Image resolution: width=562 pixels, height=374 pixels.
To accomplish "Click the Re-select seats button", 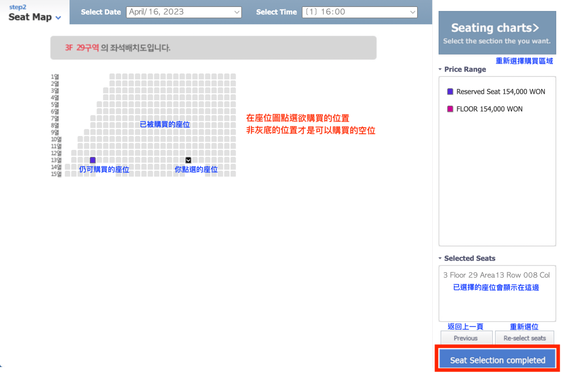I will point(524,338).
